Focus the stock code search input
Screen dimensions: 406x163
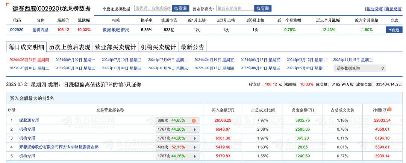click(x=153, y=8)
